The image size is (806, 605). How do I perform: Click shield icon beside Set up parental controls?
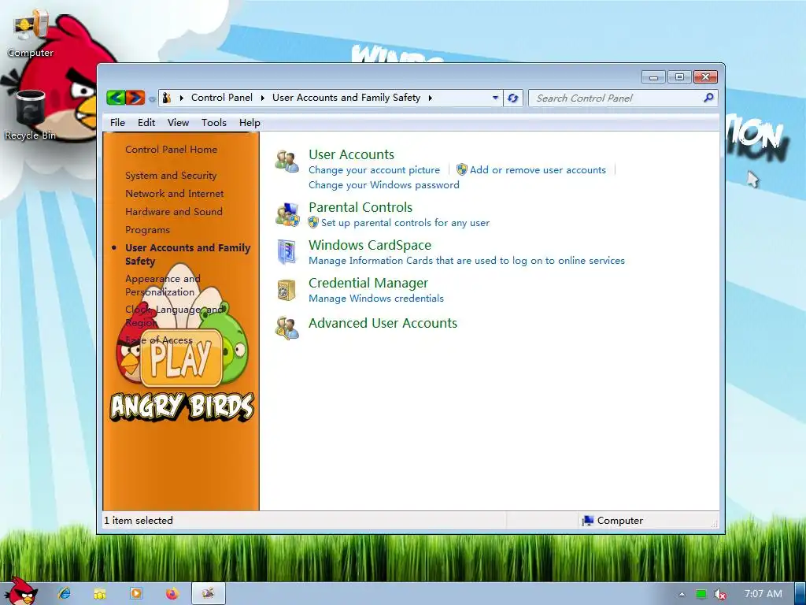coord(313,222)
